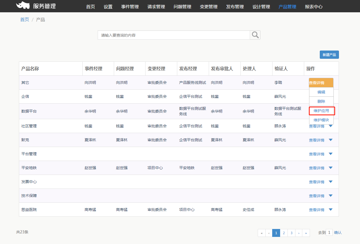Go to 发布管理 menu
Viewport: 360px width, 244px height.
point(235,7)
